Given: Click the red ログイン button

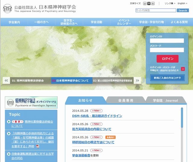Looking at the screenshot, I should click(x=168, y=59).
